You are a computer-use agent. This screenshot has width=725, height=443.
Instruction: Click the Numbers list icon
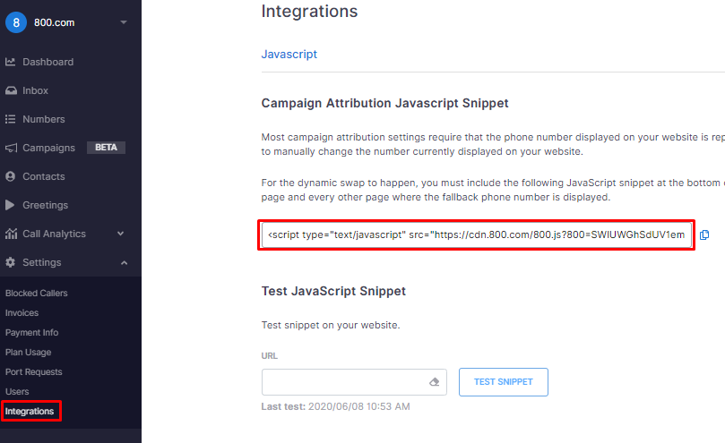coord(10,119)
